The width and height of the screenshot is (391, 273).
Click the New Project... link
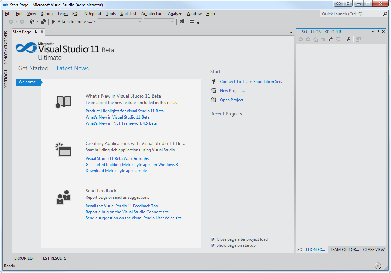tap(232, 91)
